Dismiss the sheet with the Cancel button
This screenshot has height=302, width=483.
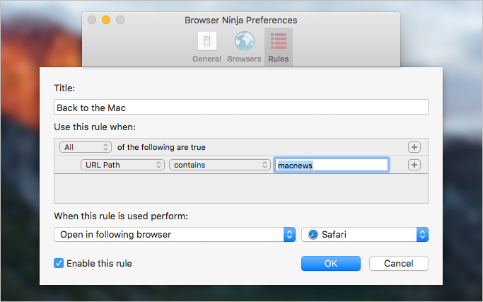point(399,264)
